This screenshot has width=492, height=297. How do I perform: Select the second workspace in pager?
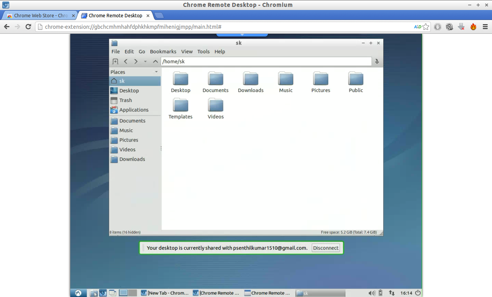tap(132, 293)
